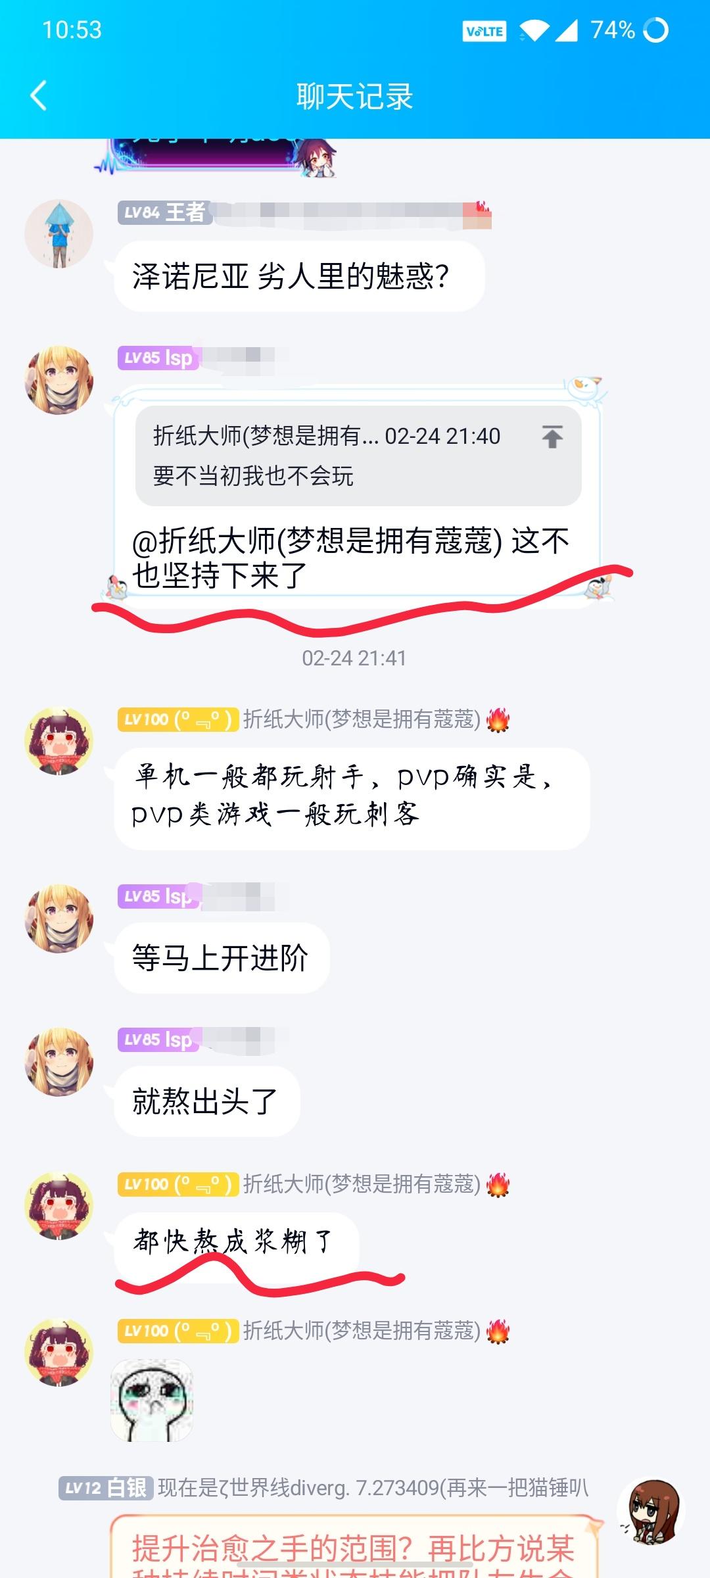The width and height of the screenshot is (710, 1578).
Task: Tap red-scarf avatar next to sticker message
Action: (59, 1352)
